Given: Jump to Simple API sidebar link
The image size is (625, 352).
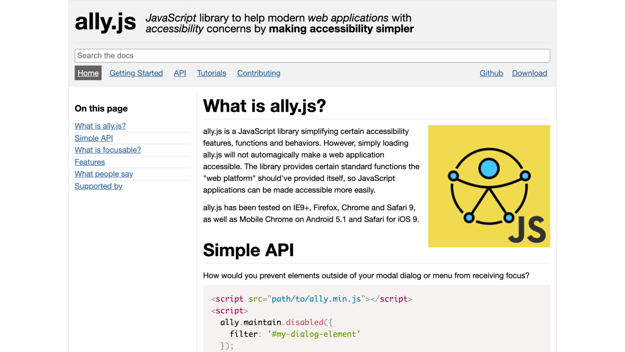Looking at the screenshot, I should pos(94,138).
